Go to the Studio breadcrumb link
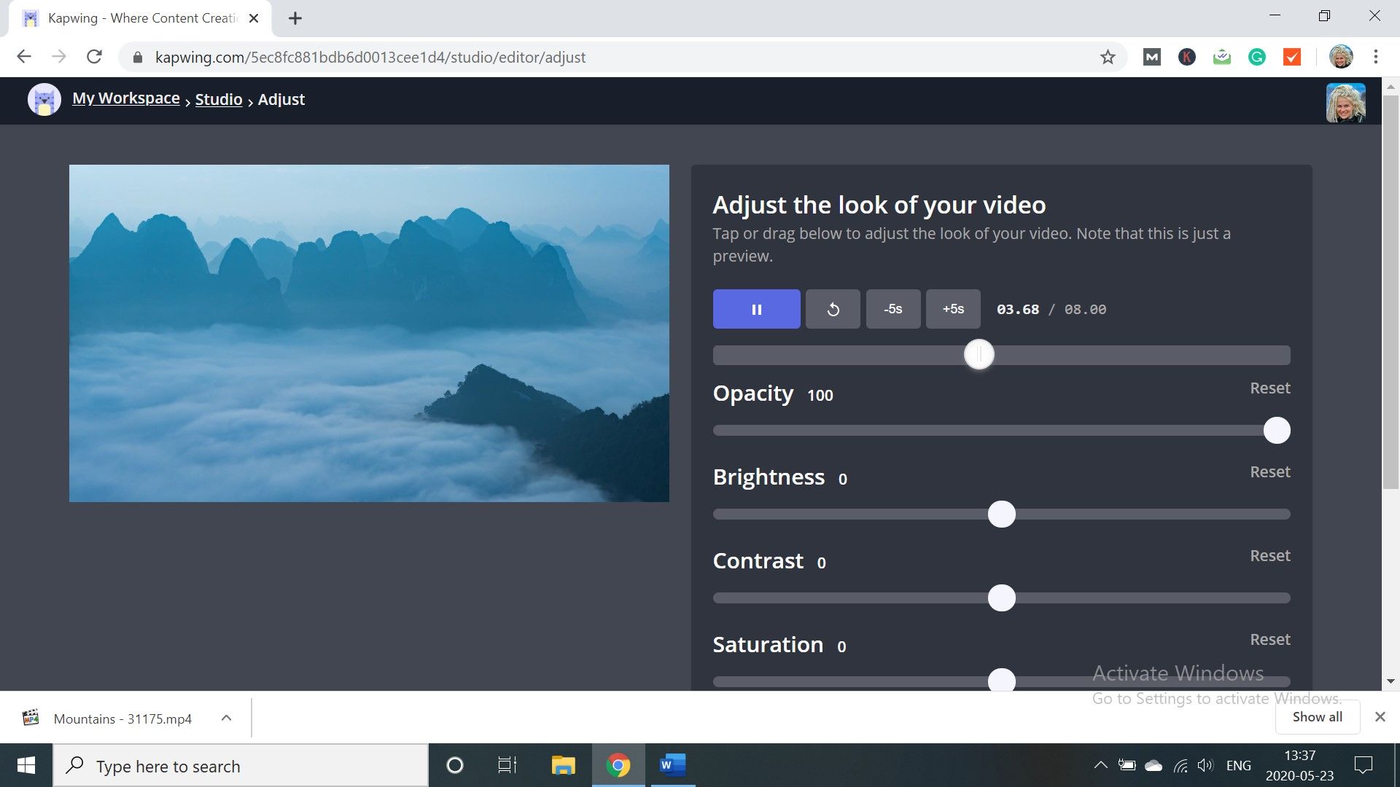Viewport: 1400px width, 787px height. (218, 100)
